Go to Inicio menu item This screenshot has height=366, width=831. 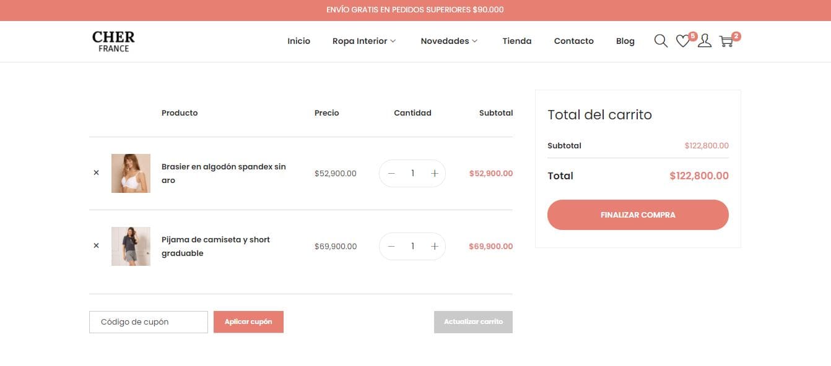pos(298,41)
